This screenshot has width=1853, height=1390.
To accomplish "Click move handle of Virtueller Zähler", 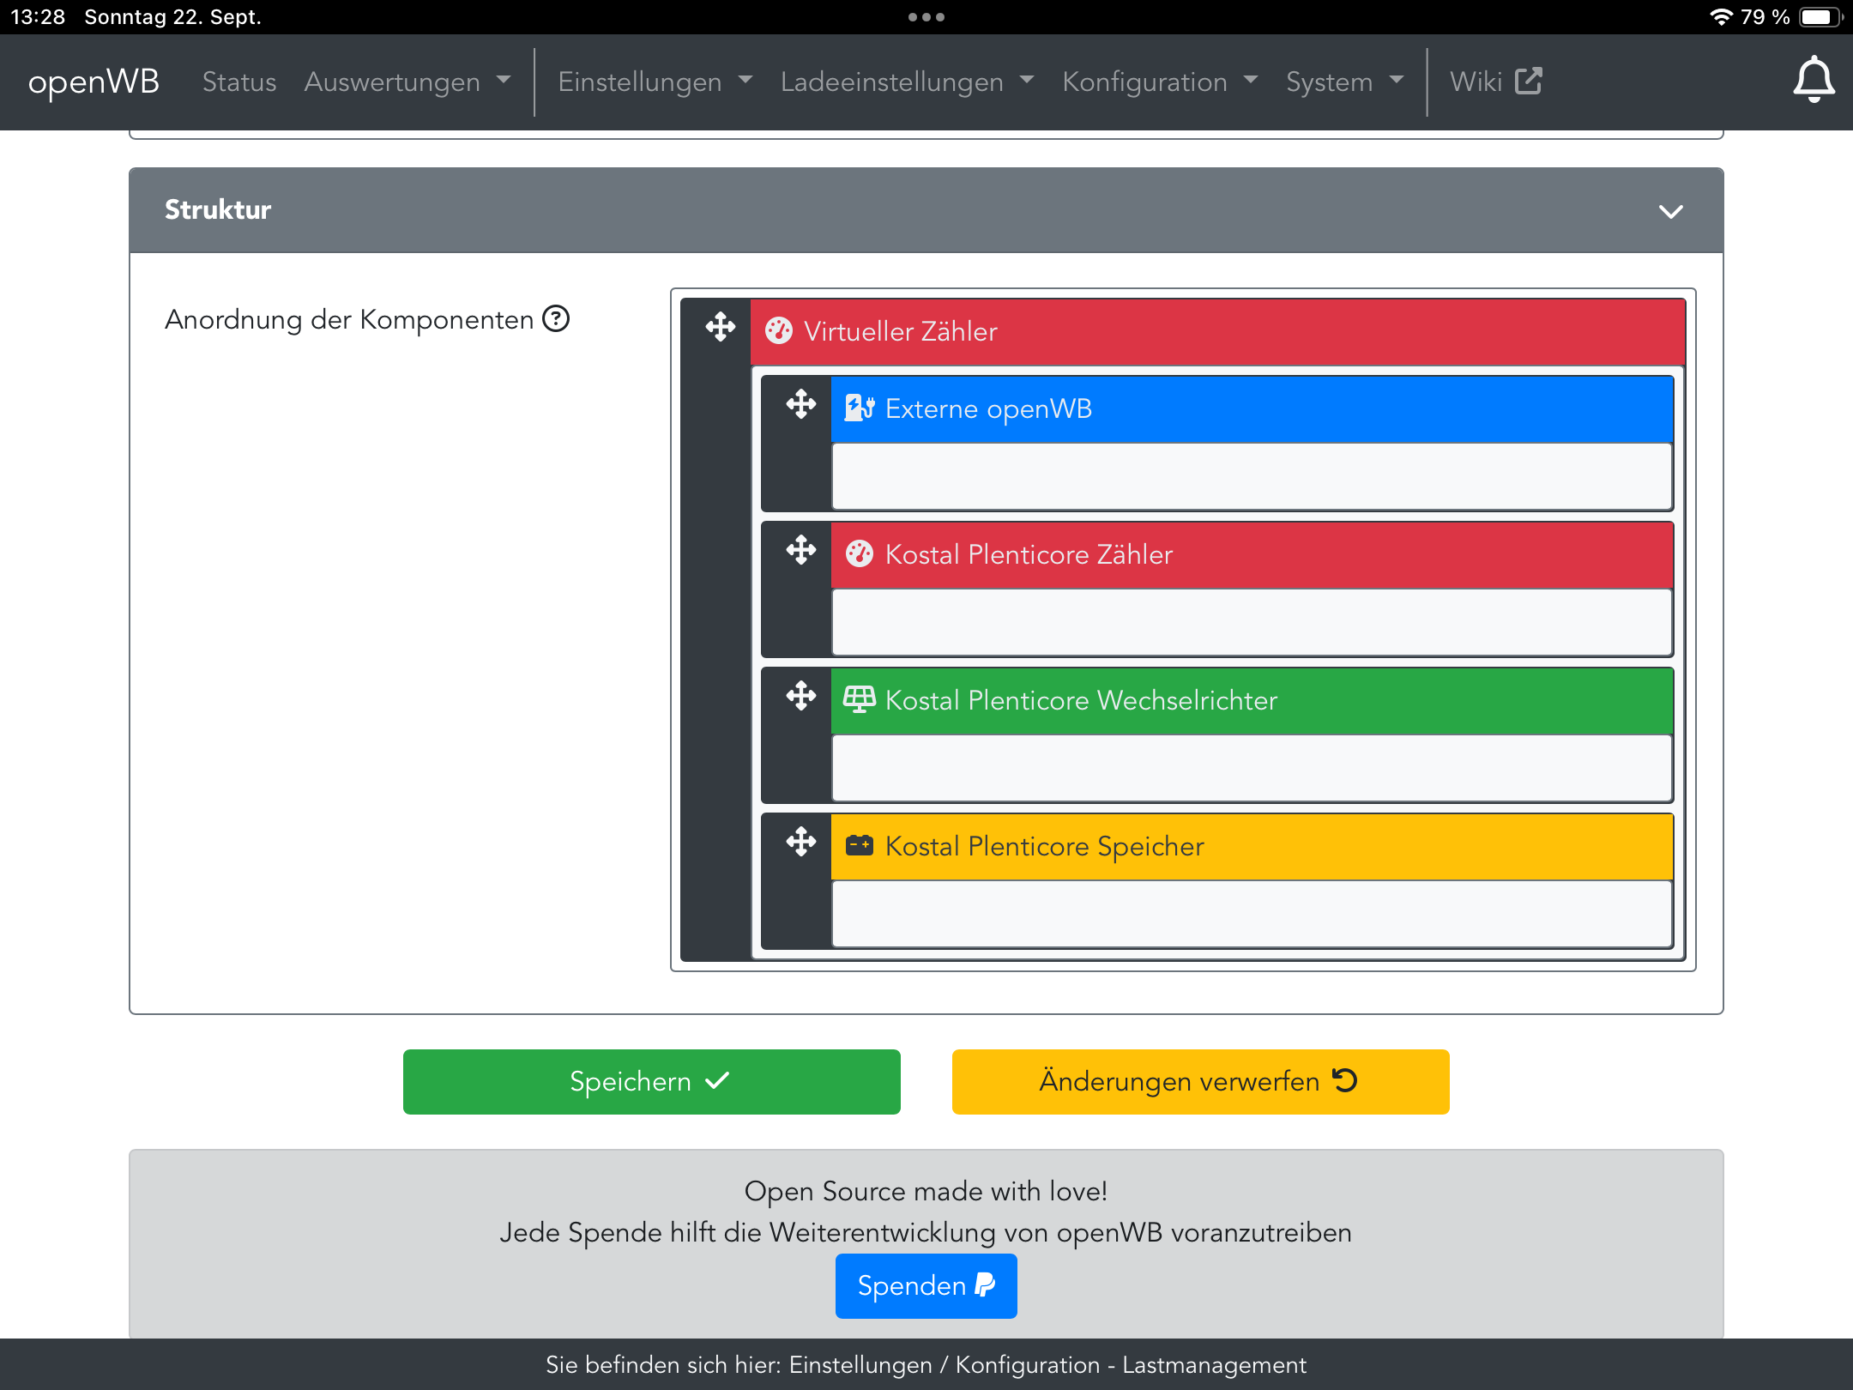I will 720,327.
